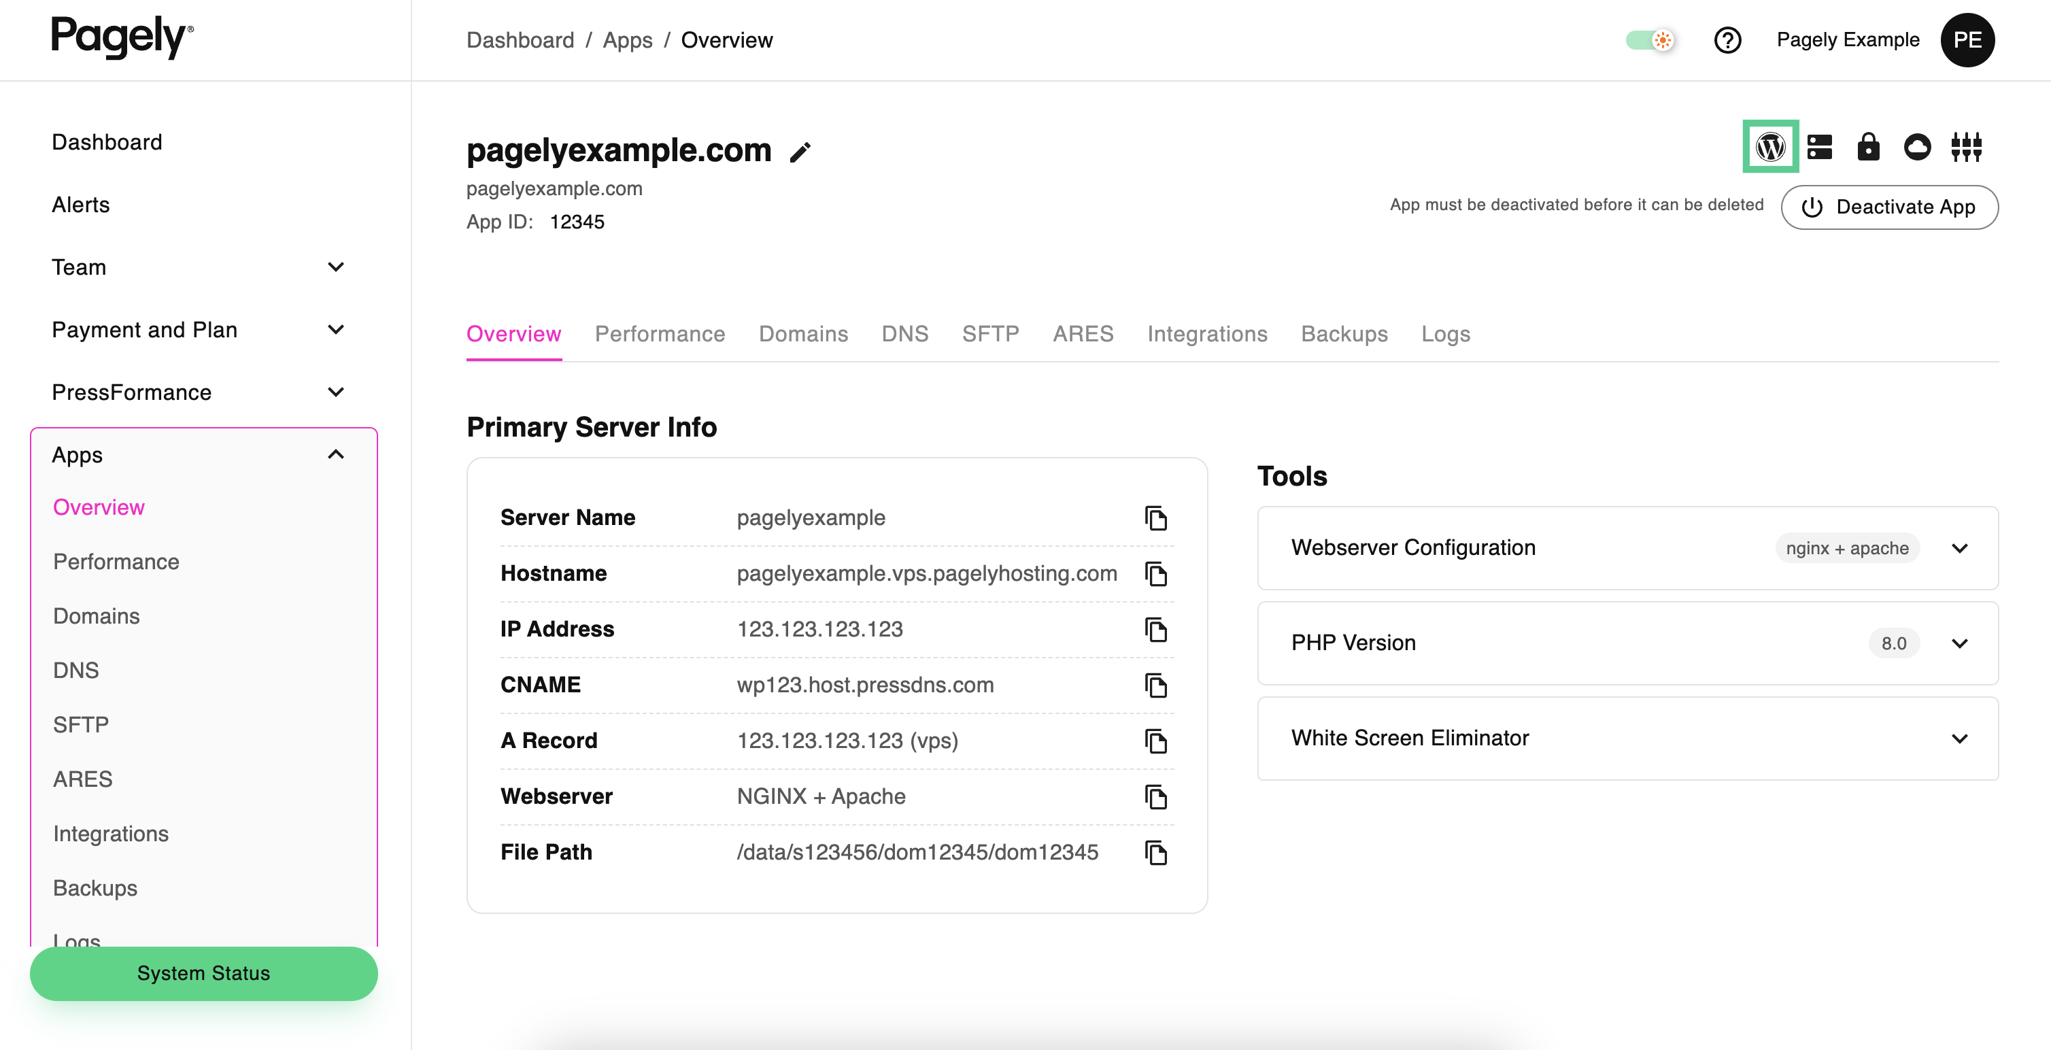This screenshot has height=1050, width=2051.
Task: Click the pagelyexample.vps.pagelyhosting.com hostname text
Action: pos(927,574)
